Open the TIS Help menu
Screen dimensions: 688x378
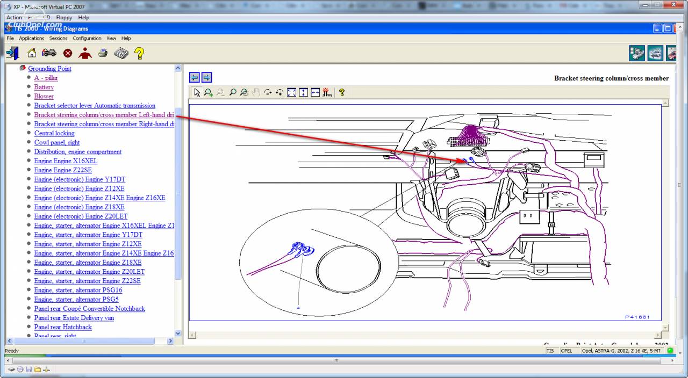pyautogui.click(x=126, y=38)
